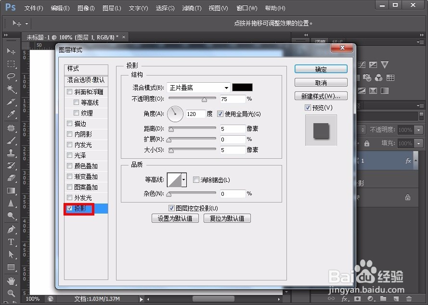Select the Path Selection tool
Image resolution: width=428 pixels, height=305 pixels.
pyautogui.click(x=11, y=254)
